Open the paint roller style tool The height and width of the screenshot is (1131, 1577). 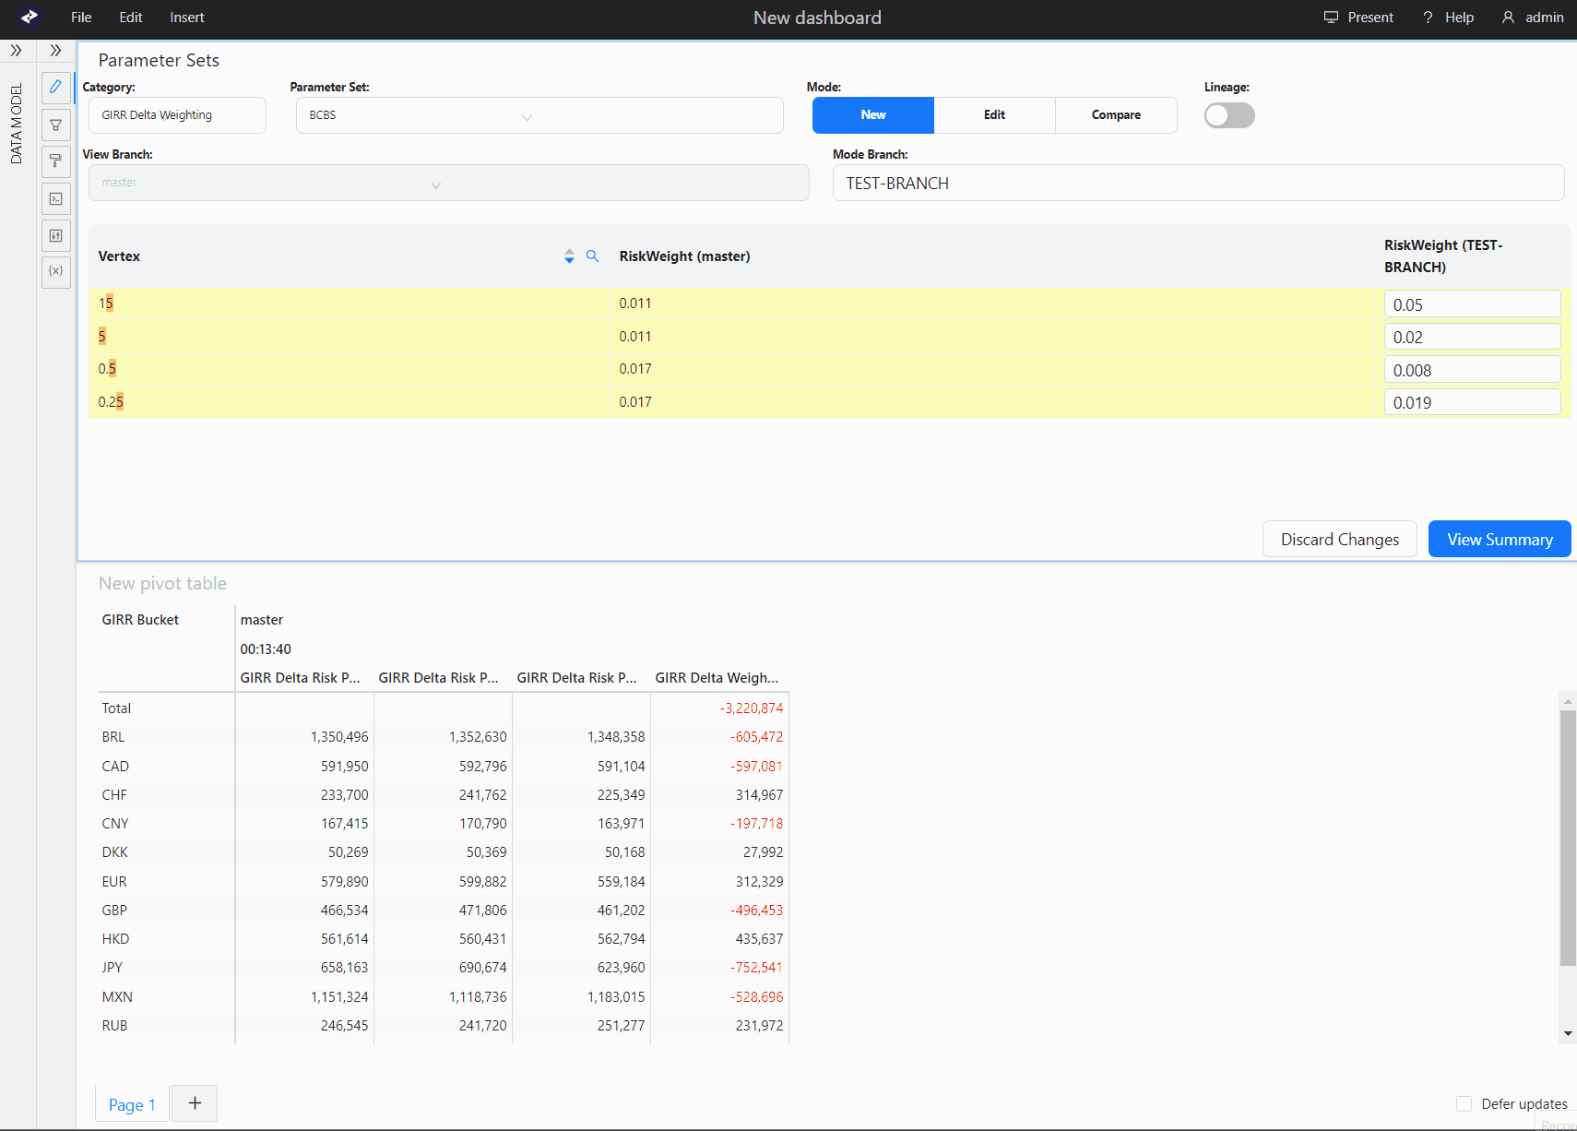coord(55,161)
